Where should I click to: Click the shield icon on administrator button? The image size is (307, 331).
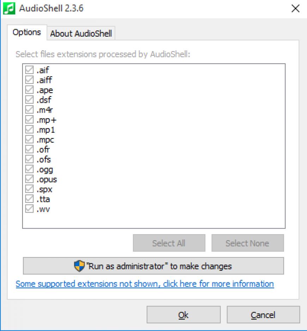(79, 266)
